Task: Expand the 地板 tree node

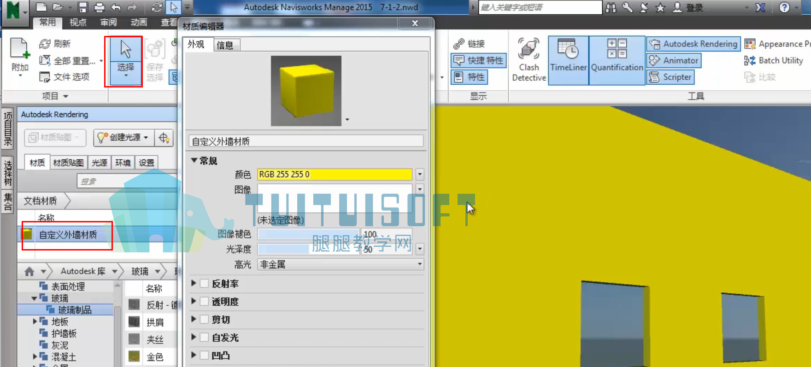Action: point(35,321)
